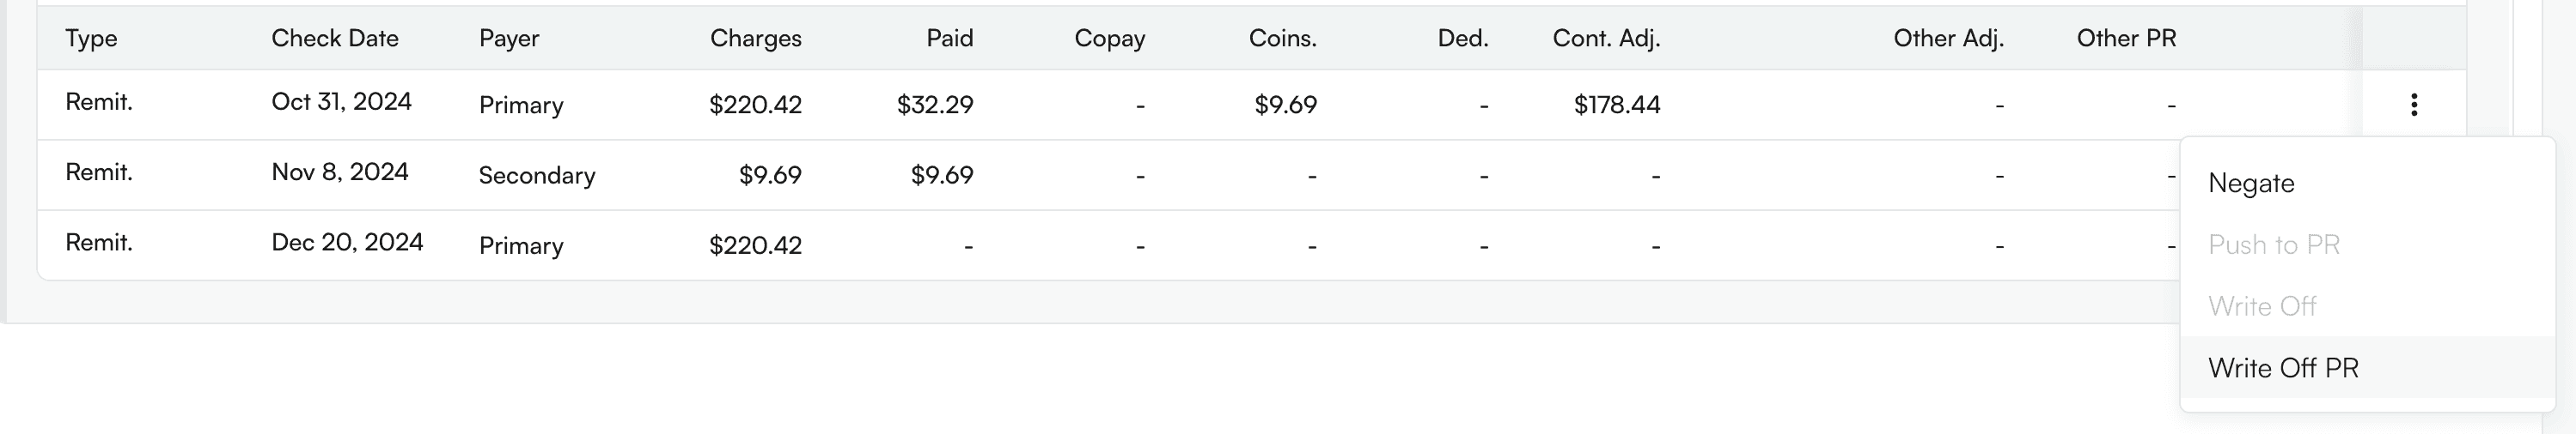2576x434 pixels.
Task: Click the Charges column header
Action: pos(755,38)
